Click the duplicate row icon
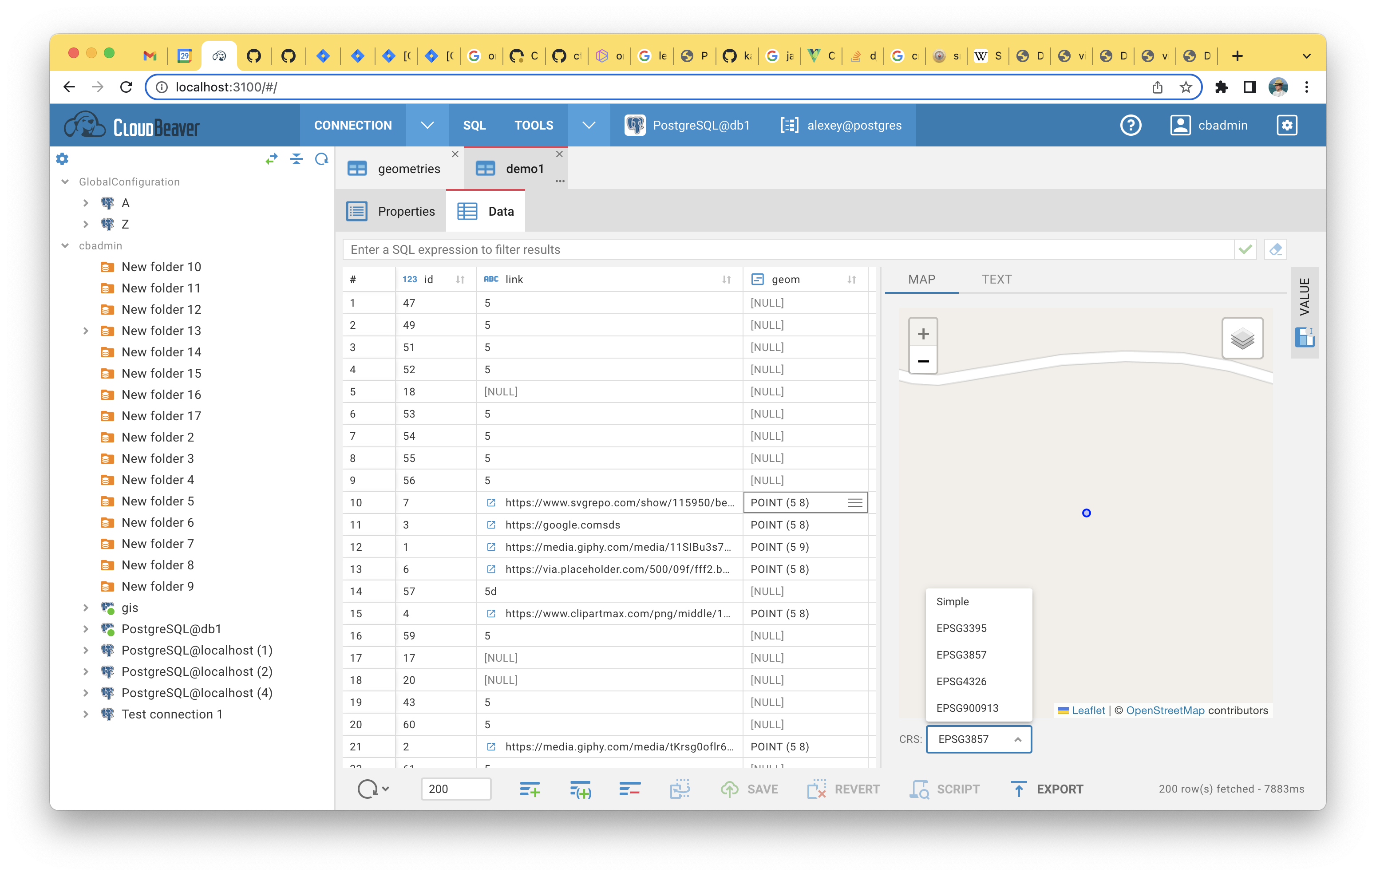The image size is (1376, 876). pos(580,789)
